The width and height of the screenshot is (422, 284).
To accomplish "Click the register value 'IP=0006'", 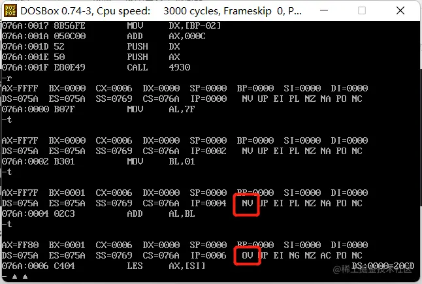I will point(208,255).
